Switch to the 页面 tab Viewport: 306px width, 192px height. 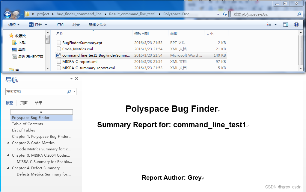[24, 102]
